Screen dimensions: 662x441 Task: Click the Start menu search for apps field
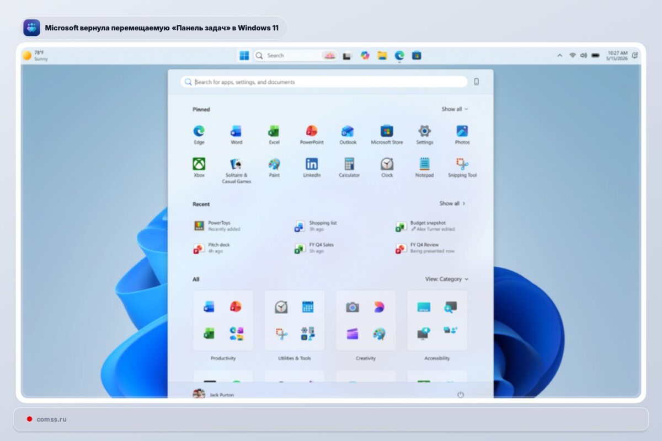[x=324, y=82]
